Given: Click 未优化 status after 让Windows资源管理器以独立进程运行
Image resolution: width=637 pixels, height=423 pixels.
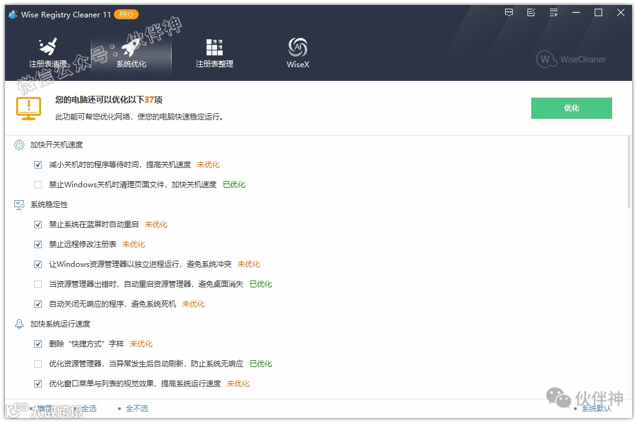Looking at the screenshot, I should (x=249, y=264).
